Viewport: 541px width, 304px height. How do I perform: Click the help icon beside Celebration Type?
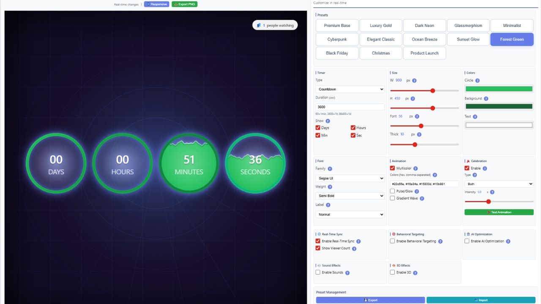pos(475,175)
